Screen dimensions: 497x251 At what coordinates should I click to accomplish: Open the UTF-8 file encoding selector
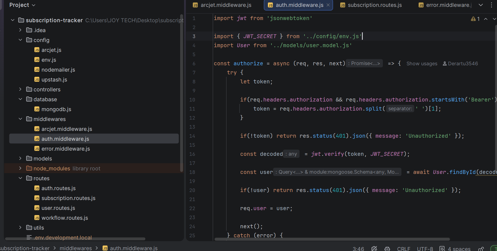click(425, 249)
